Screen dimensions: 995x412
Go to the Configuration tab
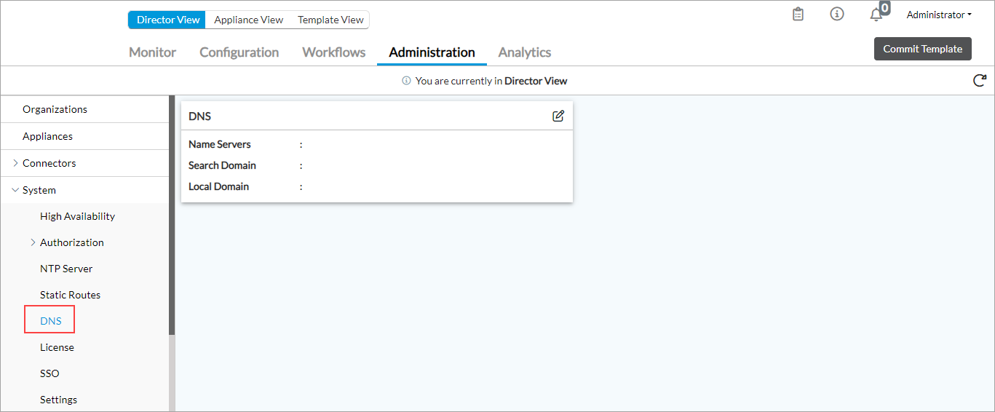[x=239, y=52]
